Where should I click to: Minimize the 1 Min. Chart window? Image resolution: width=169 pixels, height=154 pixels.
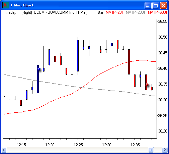pos(148,5)
